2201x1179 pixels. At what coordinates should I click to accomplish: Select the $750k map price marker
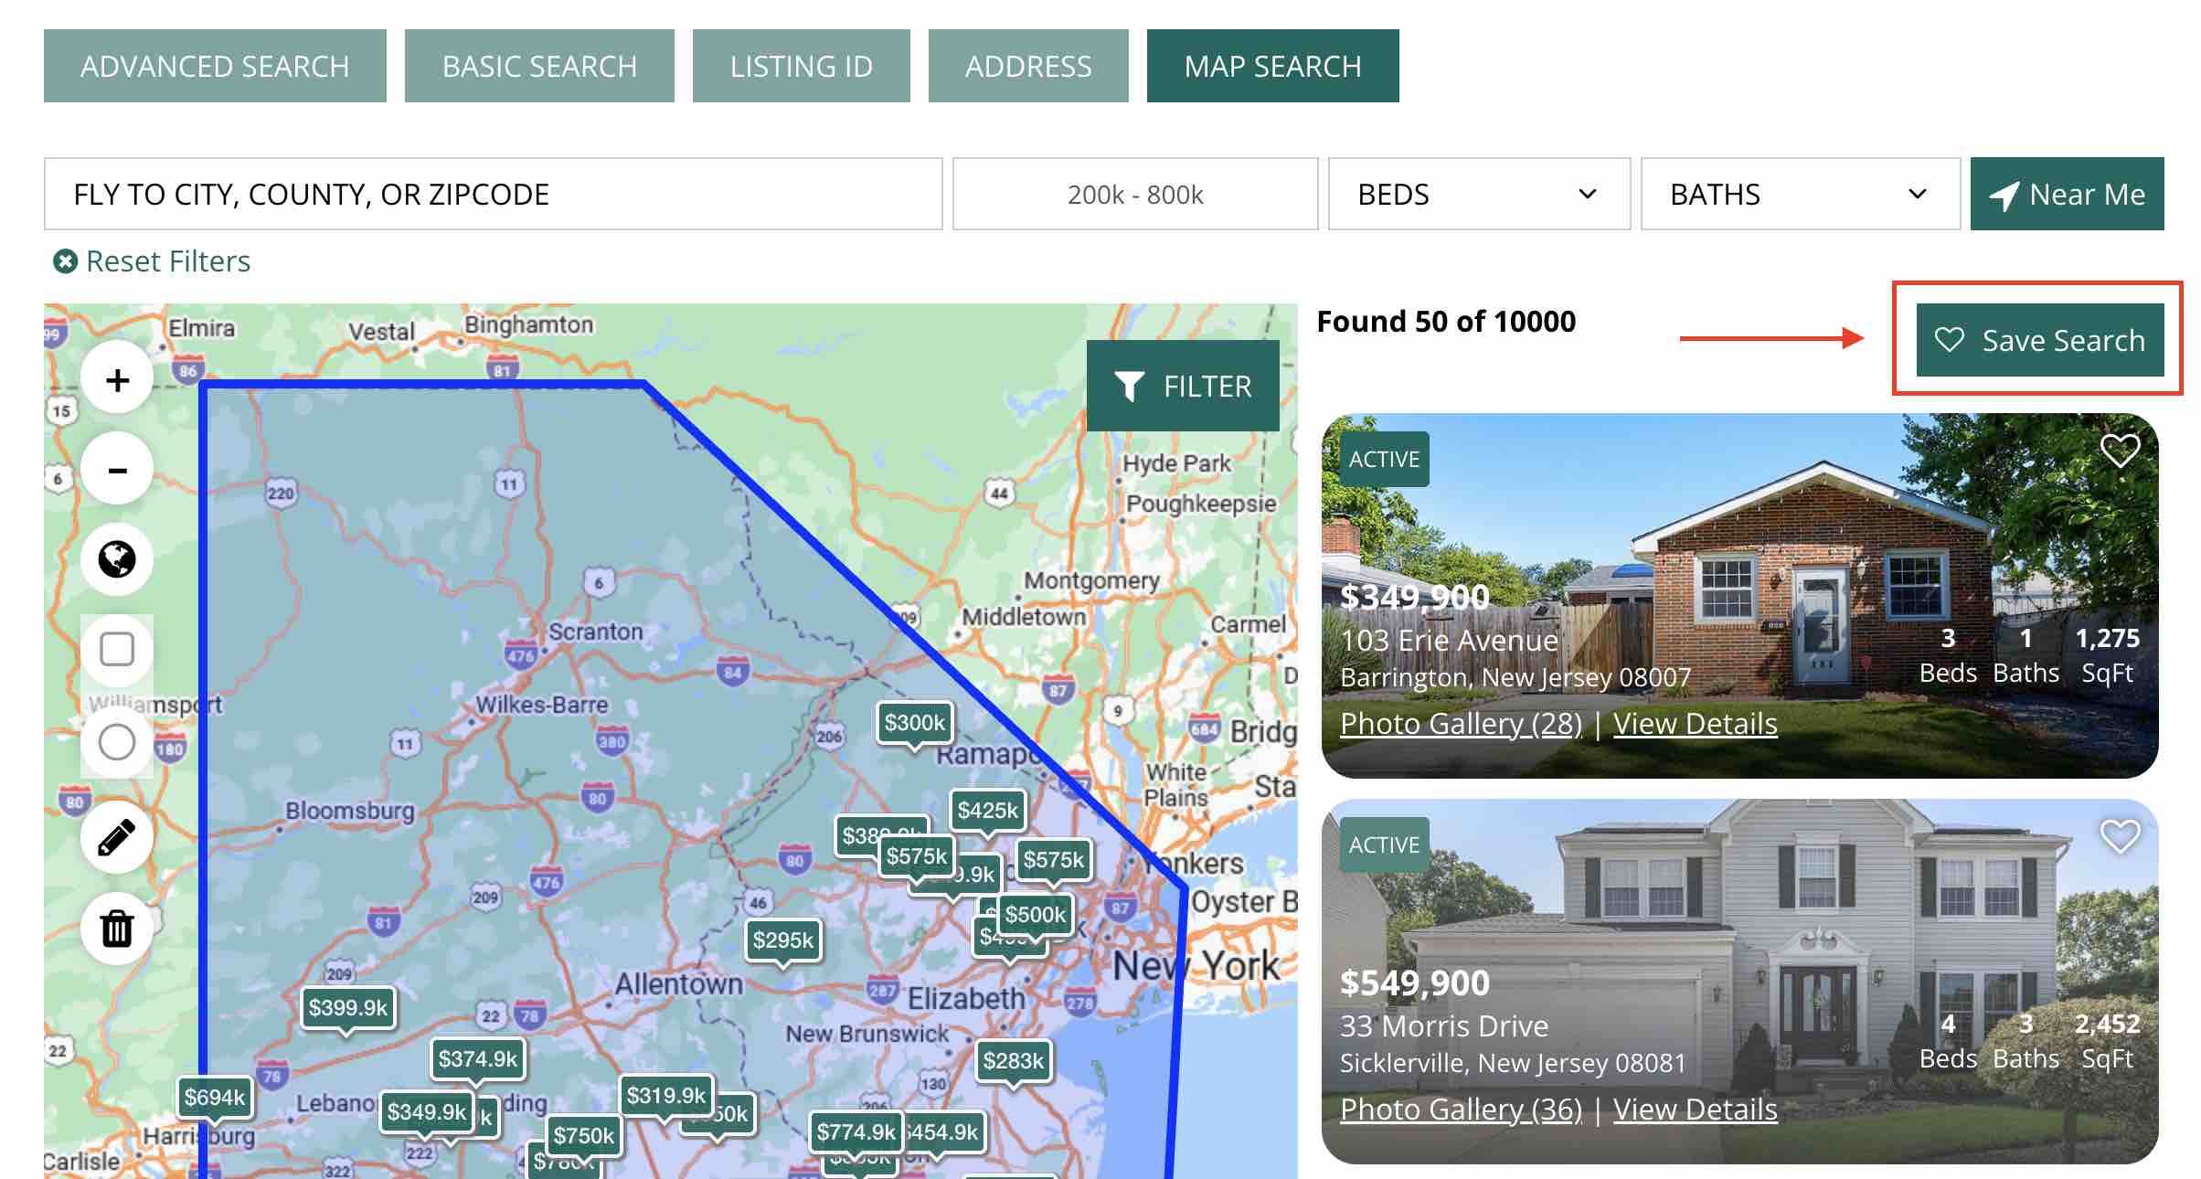click(584, 1136)
